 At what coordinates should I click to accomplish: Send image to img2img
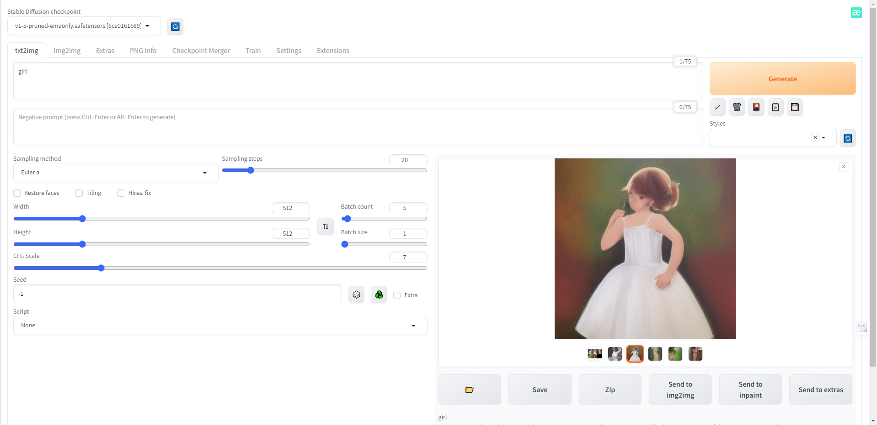click(680, 389)
